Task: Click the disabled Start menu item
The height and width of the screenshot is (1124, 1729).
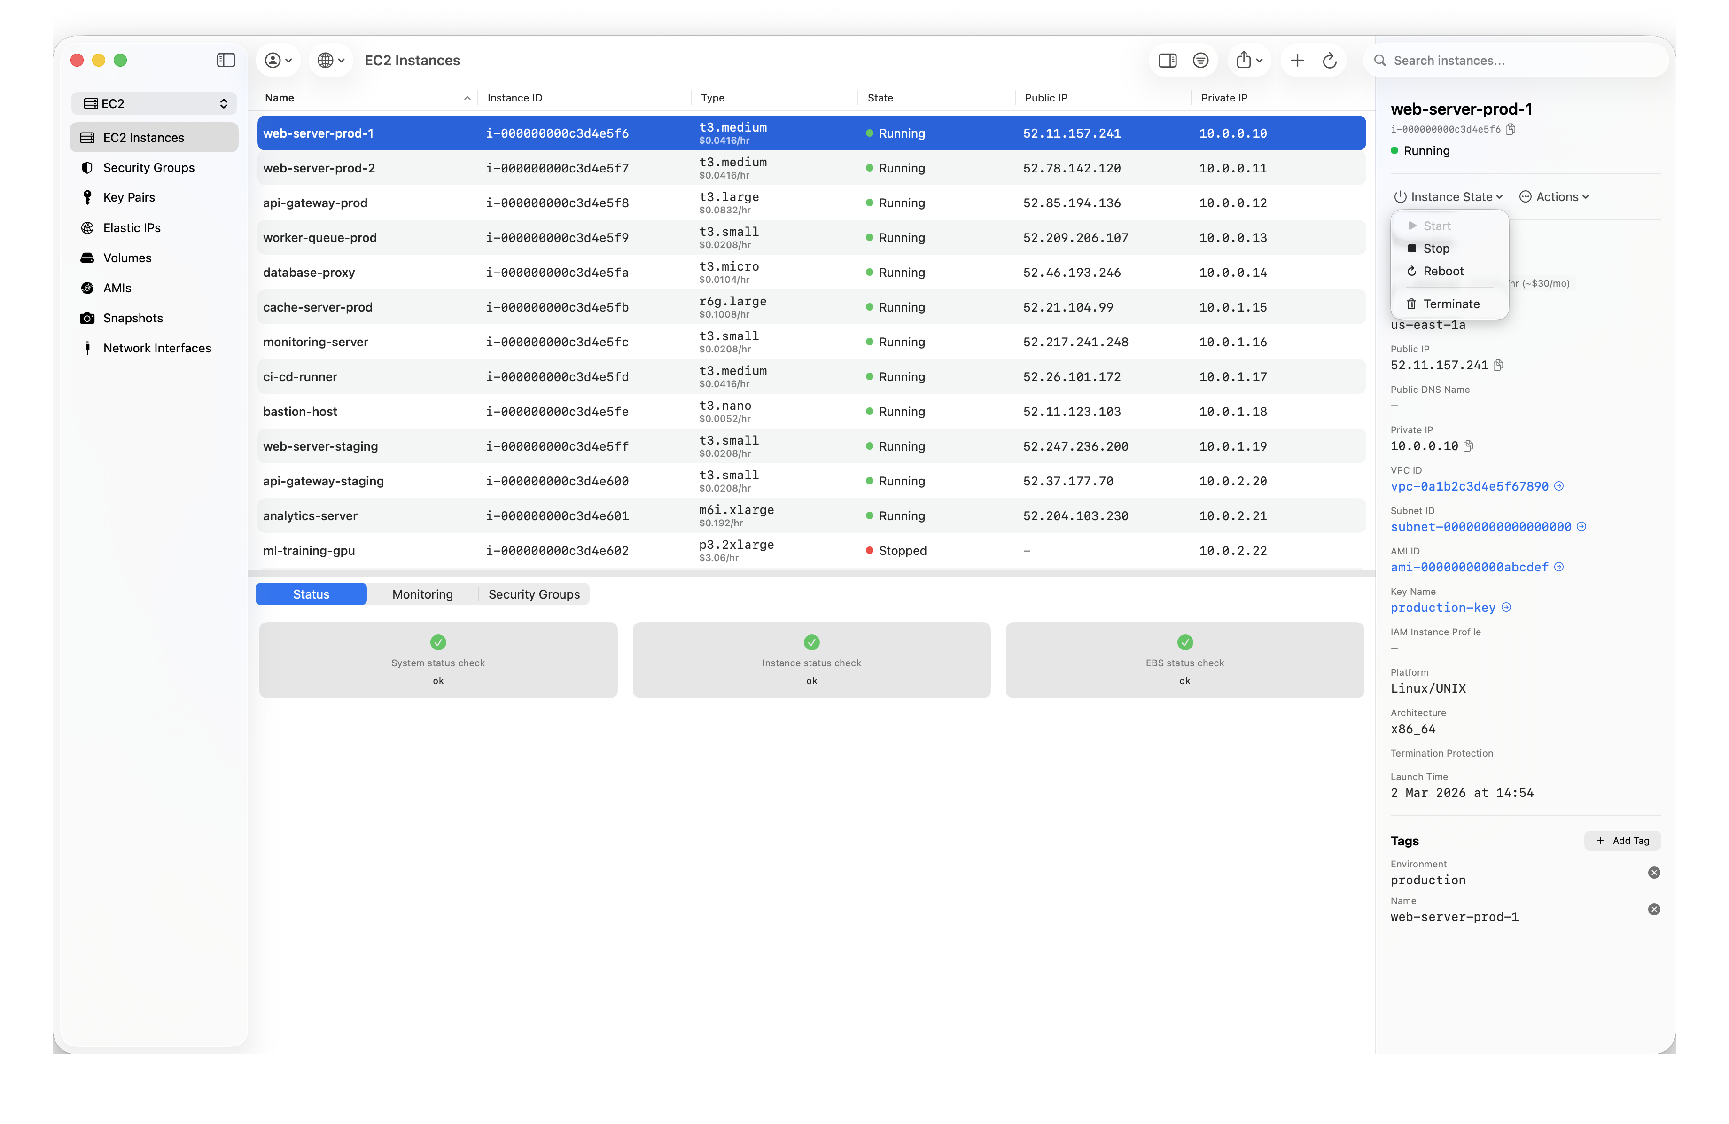Action: pyautogui.click(x=1449, y=226)
